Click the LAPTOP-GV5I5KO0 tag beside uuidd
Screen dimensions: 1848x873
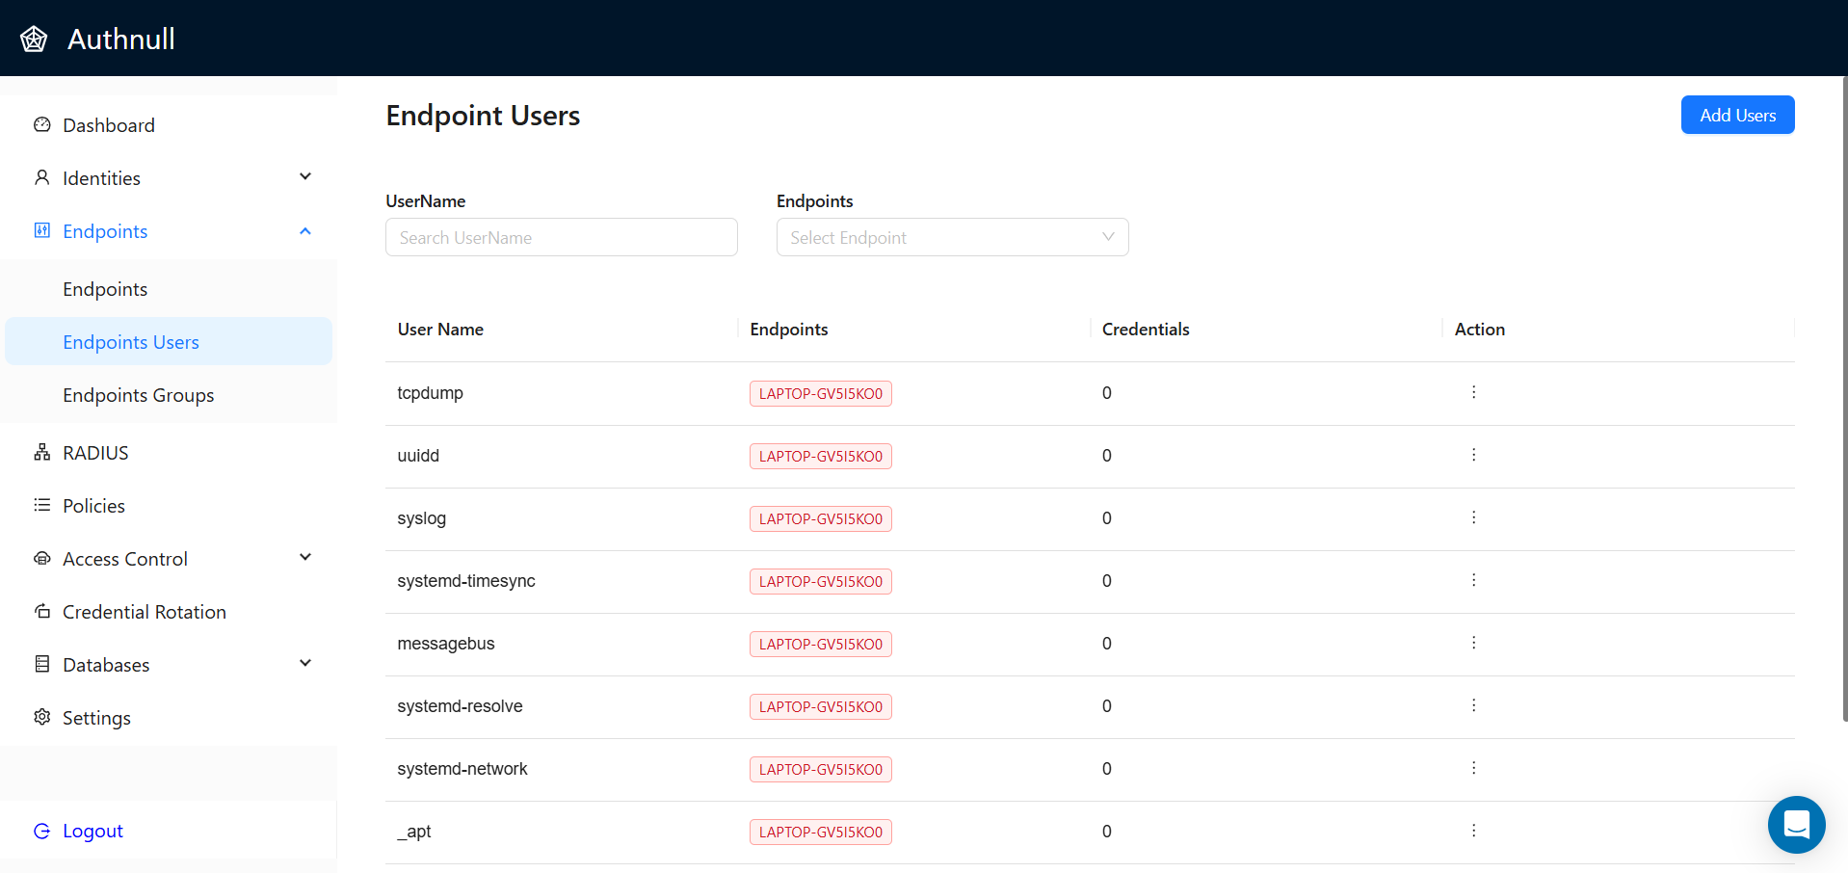pyautogui.click(x=820, y=456)
